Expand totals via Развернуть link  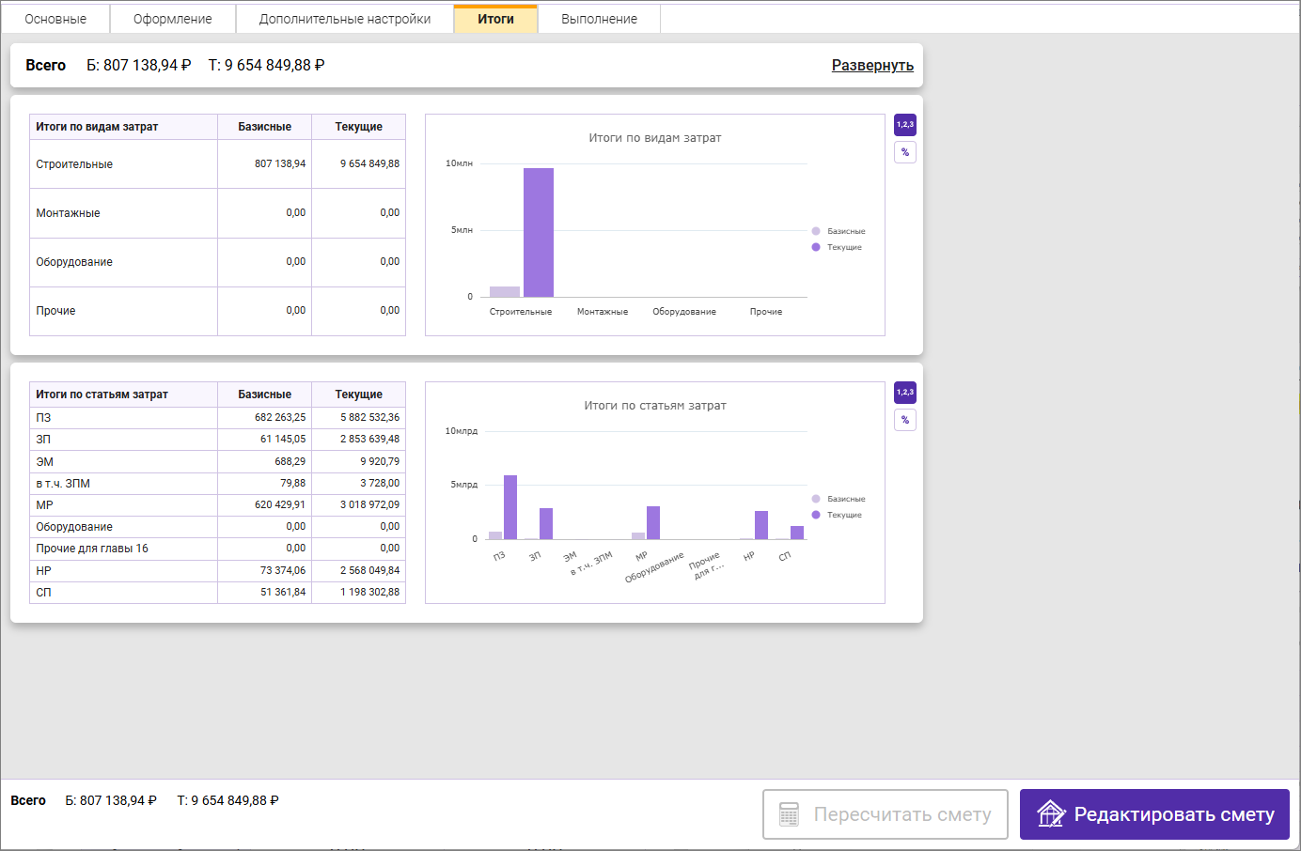[872, 65]
